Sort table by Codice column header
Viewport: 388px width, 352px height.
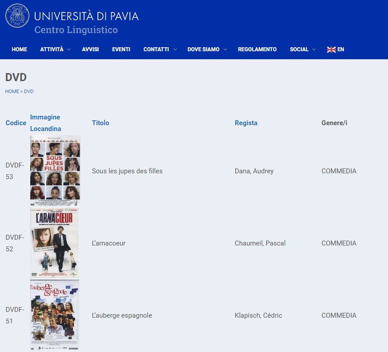tap(16, 123)
